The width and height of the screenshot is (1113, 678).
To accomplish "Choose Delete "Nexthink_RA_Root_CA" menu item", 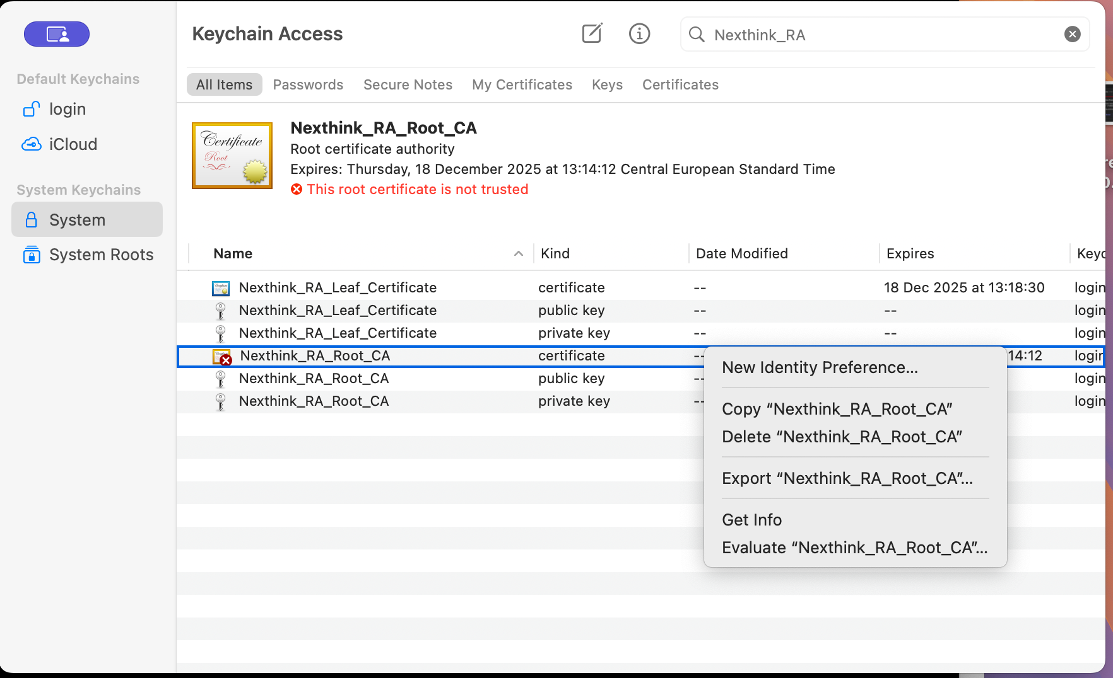I will 842,437.
